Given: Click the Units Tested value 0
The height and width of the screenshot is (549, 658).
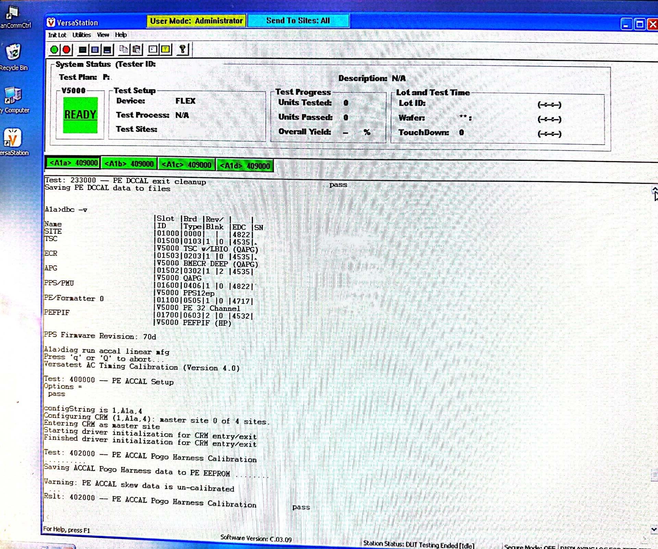Looking at the screenshot, I should [346, 103].
